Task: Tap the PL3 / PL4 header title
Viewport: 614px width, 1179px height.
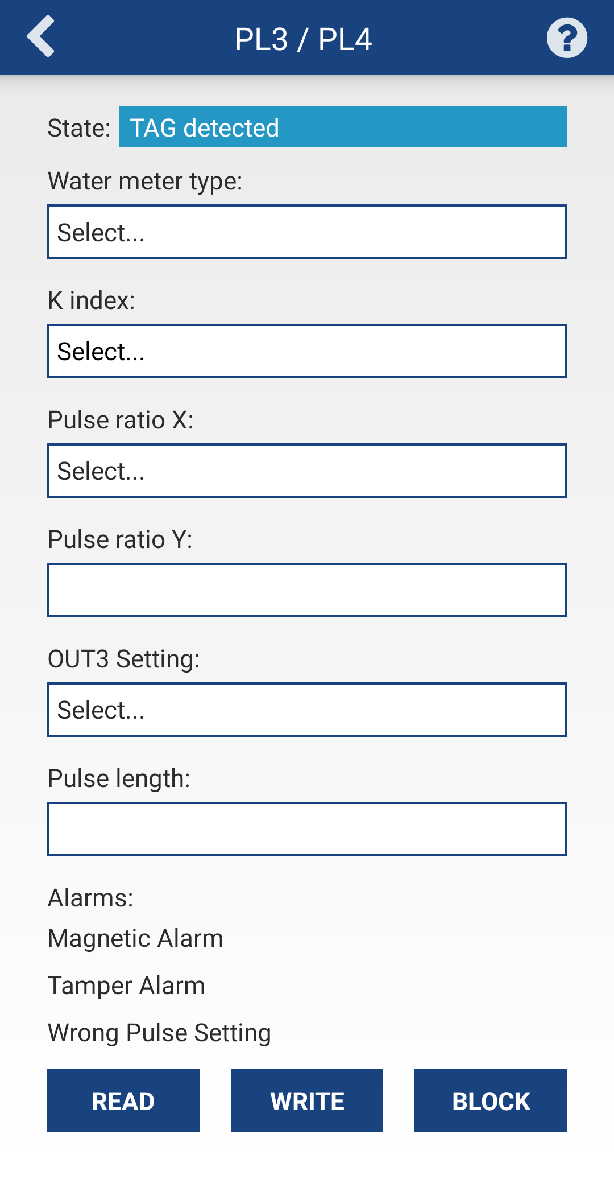Action: click(x=304, y=39)
